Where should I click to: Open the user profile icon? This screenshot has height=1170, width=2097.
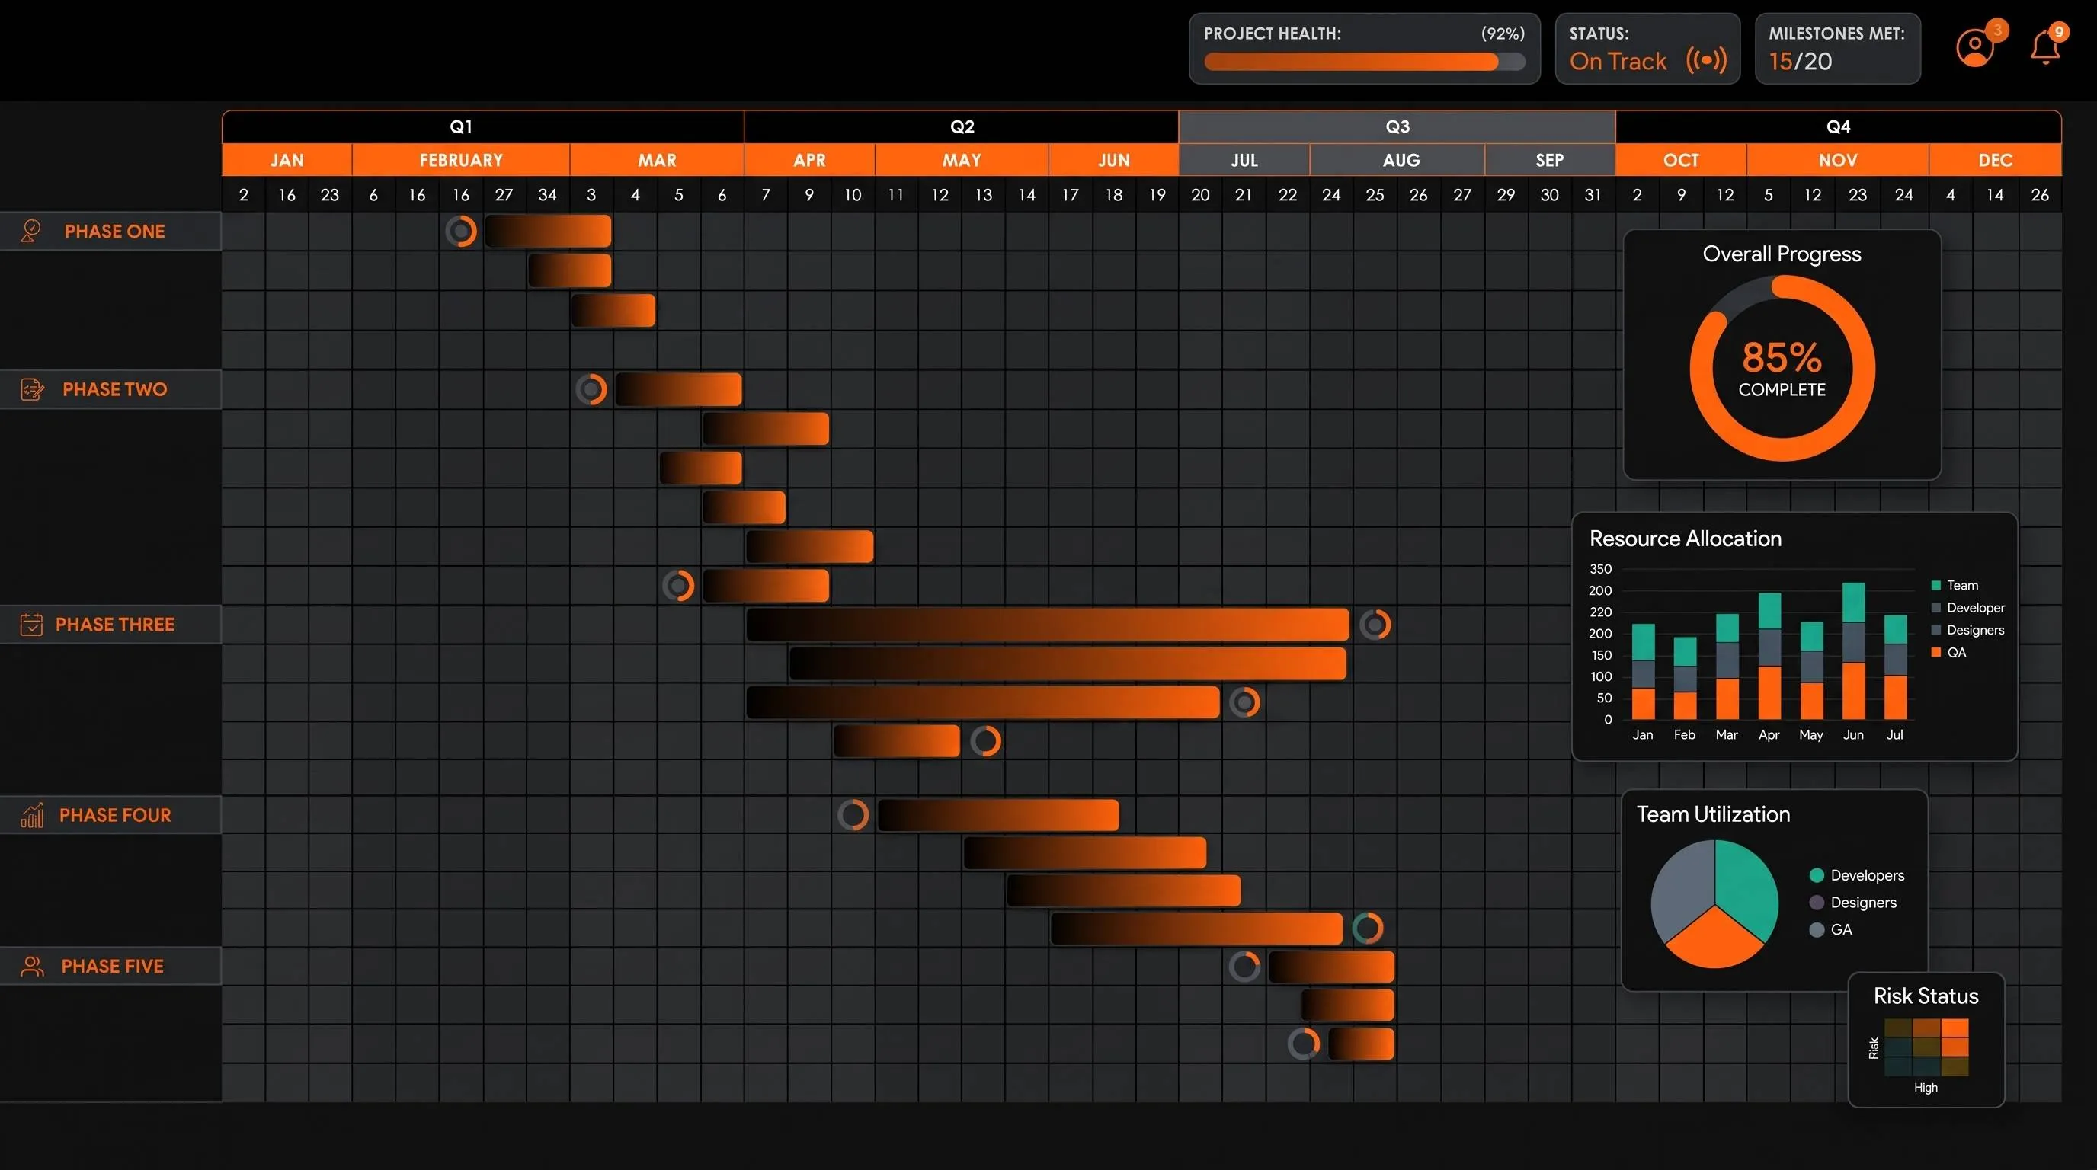click(x=1975, y=48)
